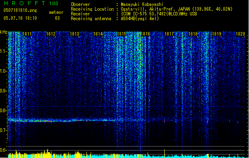This screenshot has width=249, height=158.
Task: Click time marker 1816
Action: coord(145,34)
